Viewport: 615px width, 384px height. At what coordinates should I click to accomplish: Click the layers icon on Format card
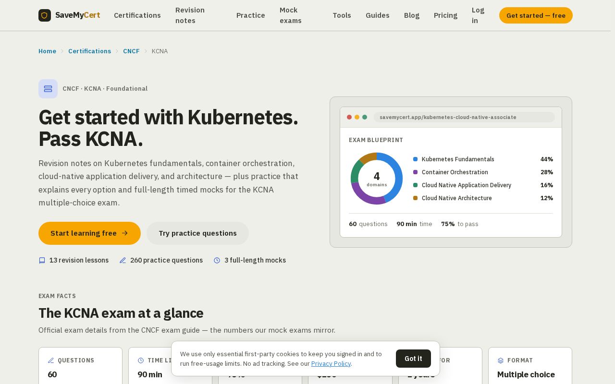(501, 360)
